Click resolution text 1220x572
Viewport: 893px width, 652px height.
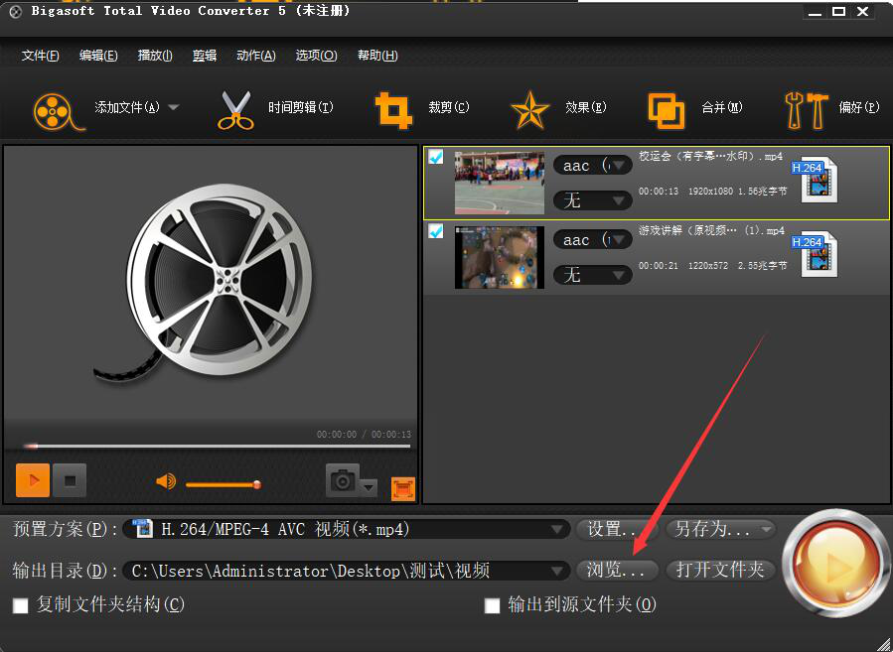point(708,266)
